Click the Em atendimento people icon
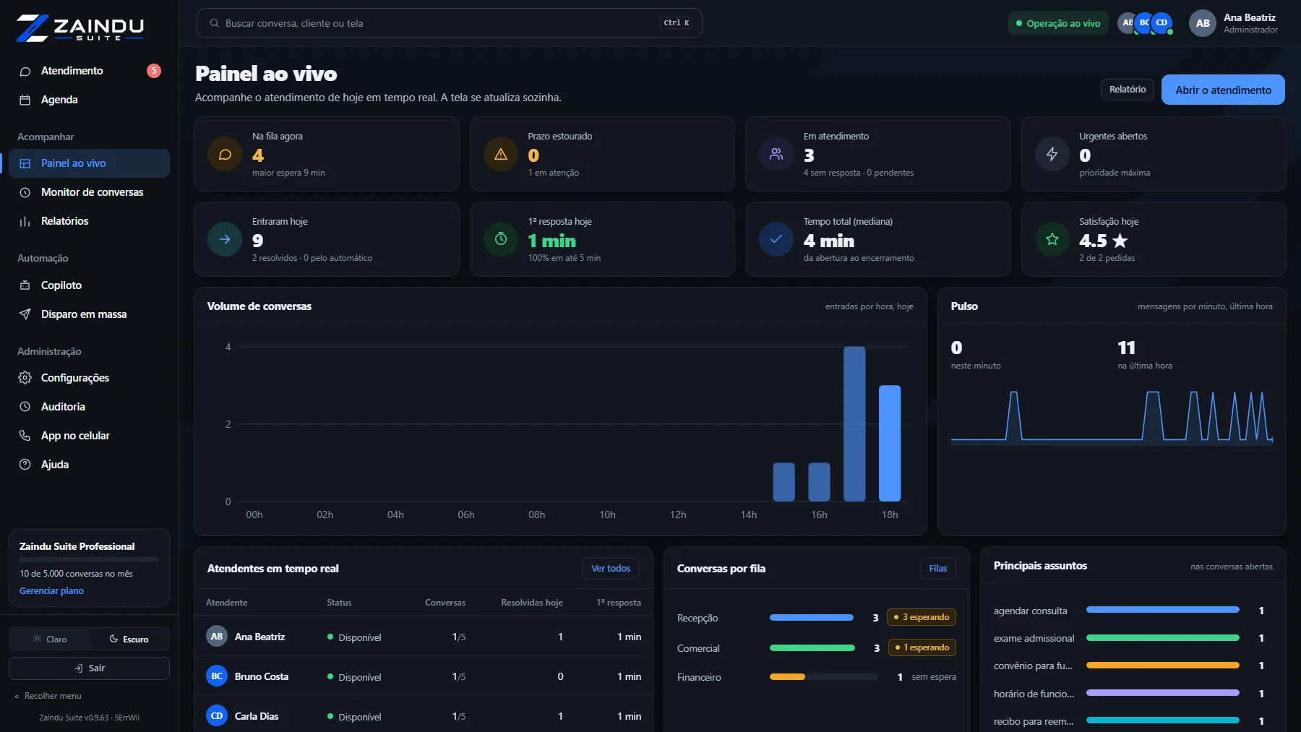Screen dimensions: 1301x732 (x=776, y=154)
